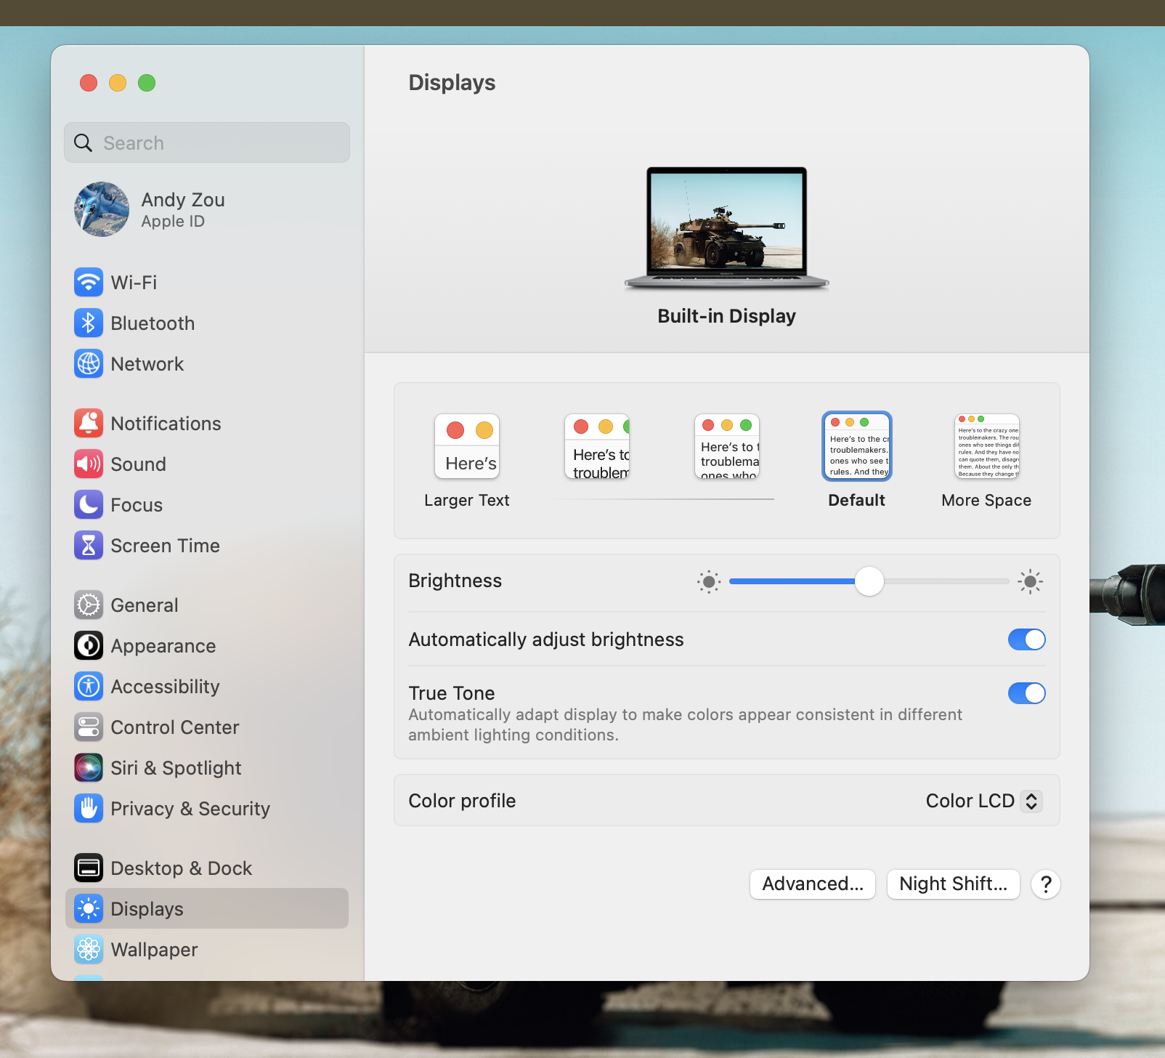Select the middle resolution thumbnail
The height and width of the screenshot is (1058, 1165).
[x=727, y=446]
